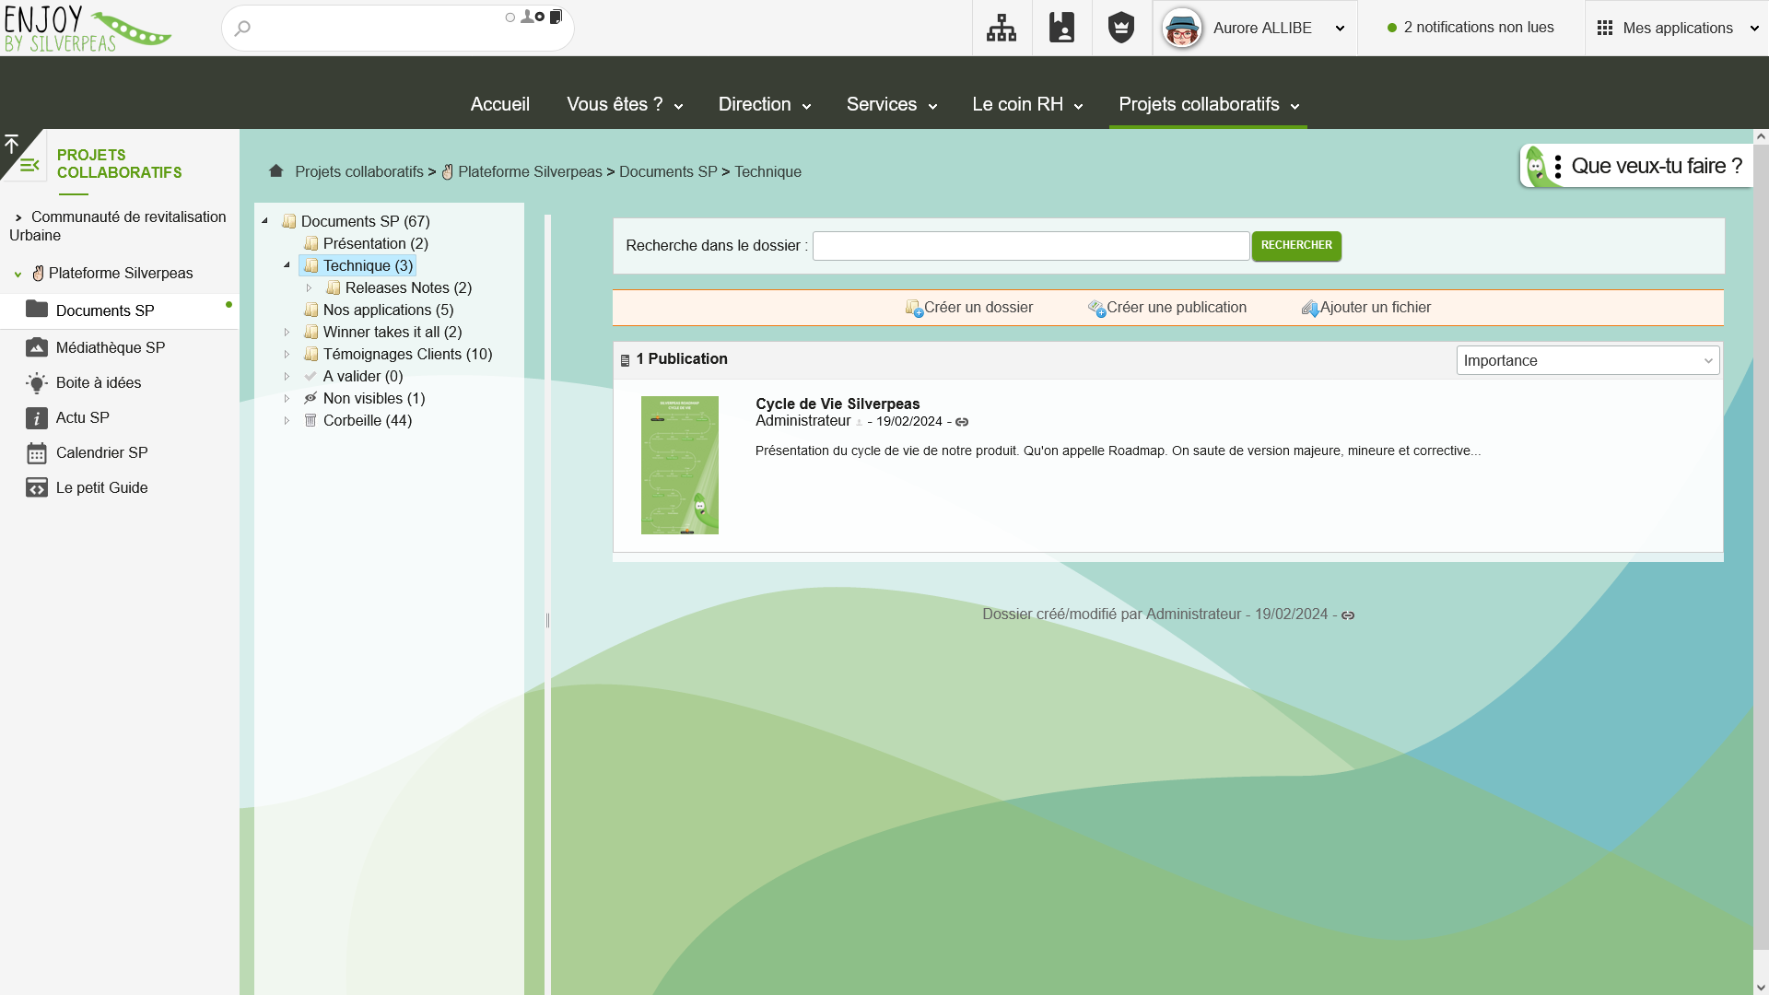This screenshot has height=995, width=1769.
Task: Go to the Accueil menu item
Action: pyautogui.click(x=500, y=104)
